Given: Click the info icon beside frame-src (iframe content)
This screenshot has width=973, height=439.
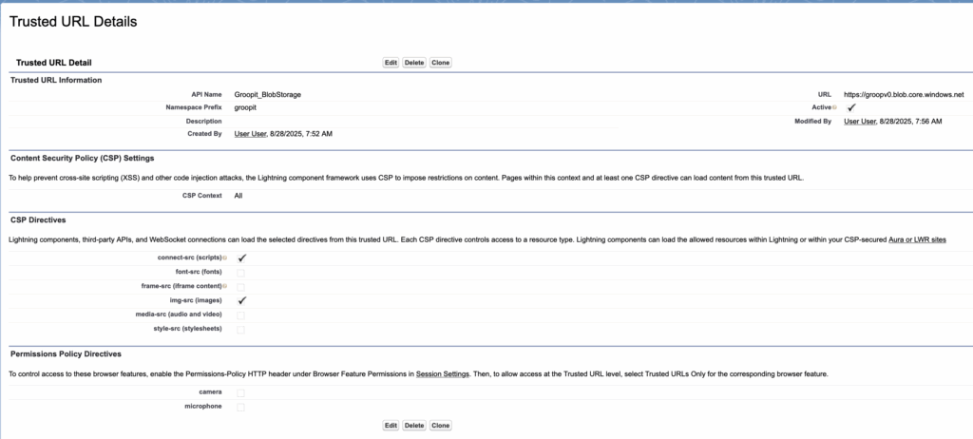Looking at the screenshot, I should pos(224,286).
